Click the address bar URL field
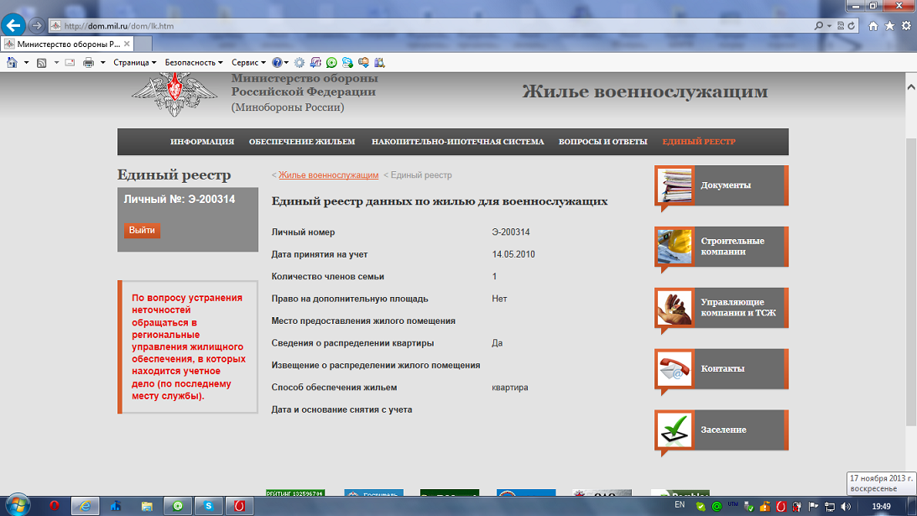Image resolution: width=917 pixels, height=516 pixels. point(419,26)
